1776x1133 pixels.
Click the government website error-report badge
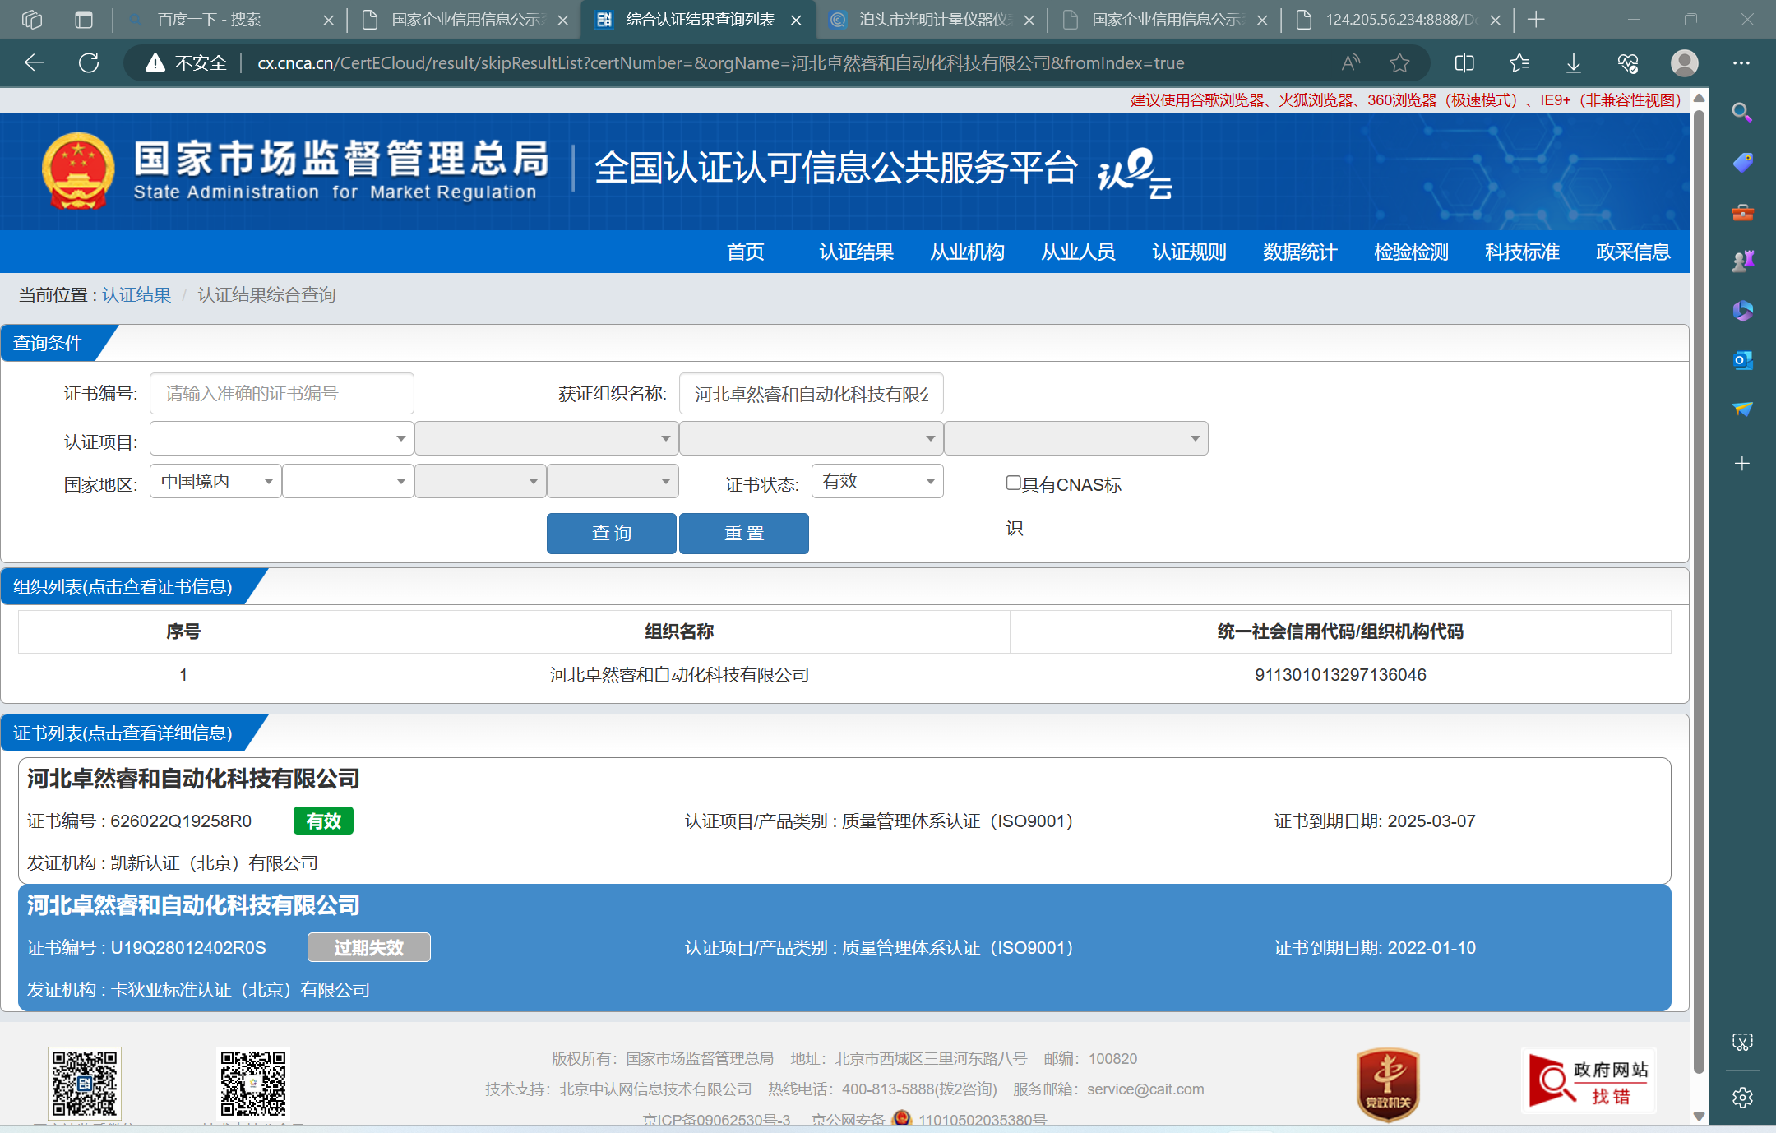pos(1589,1082)
